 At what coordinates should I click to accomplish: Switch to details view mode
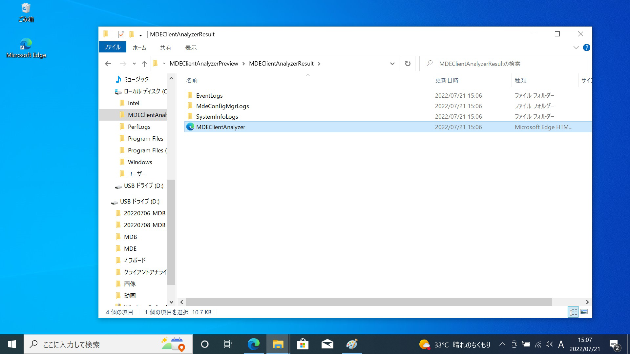[573, 312]
